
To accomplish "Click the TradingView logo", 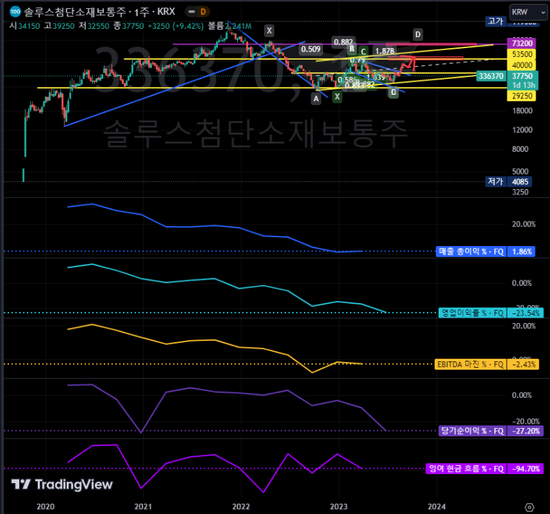I will pos(62,484).
